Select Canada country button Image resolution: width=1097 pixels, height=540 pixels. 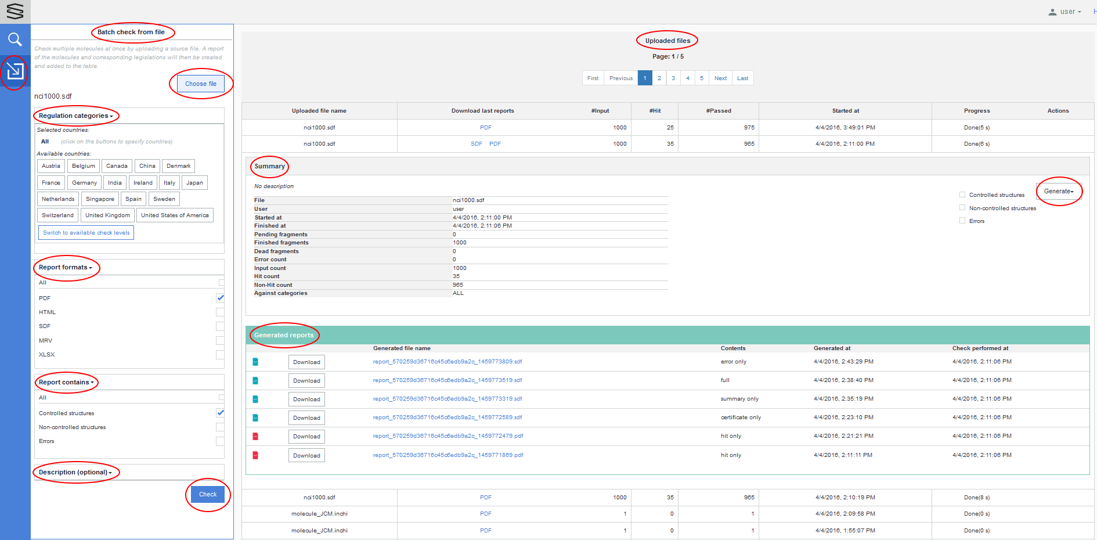point(117,166)
